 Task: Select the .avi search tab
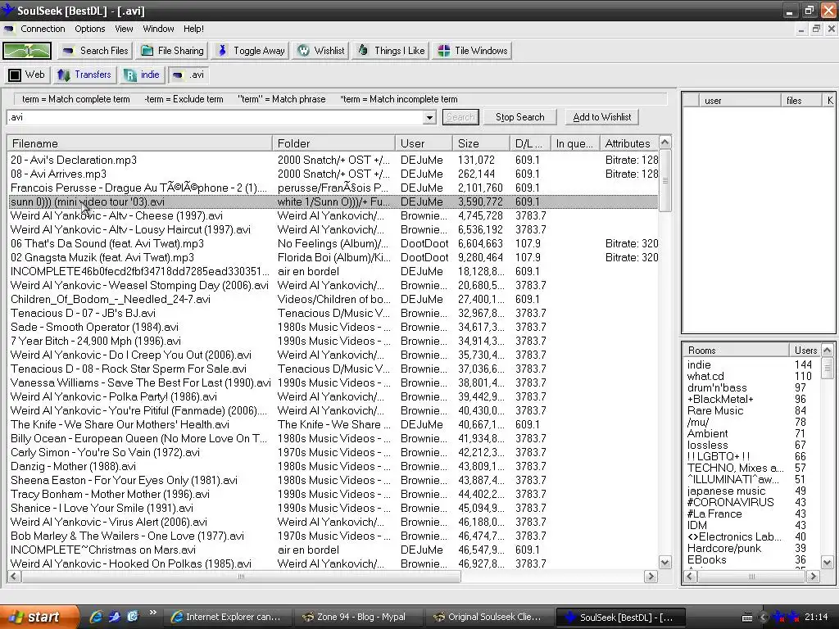pyautogui.click(x=188, y=75)
